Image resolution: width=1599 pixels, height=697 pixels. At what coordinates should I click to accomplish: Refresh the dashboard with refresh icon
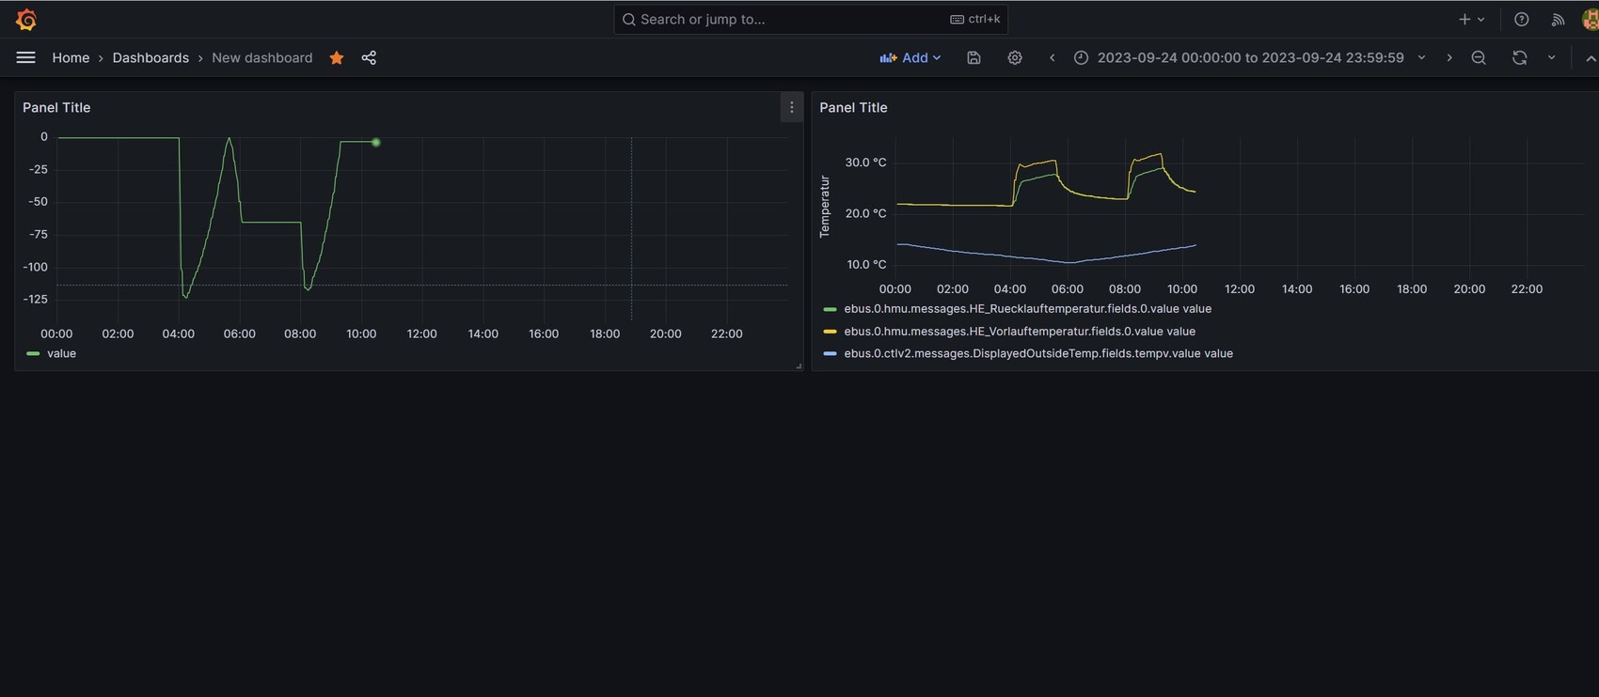point(1519,57)
